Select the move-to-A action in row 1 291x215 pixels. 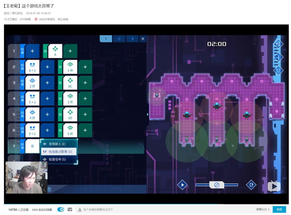click(x=55, y=51)
